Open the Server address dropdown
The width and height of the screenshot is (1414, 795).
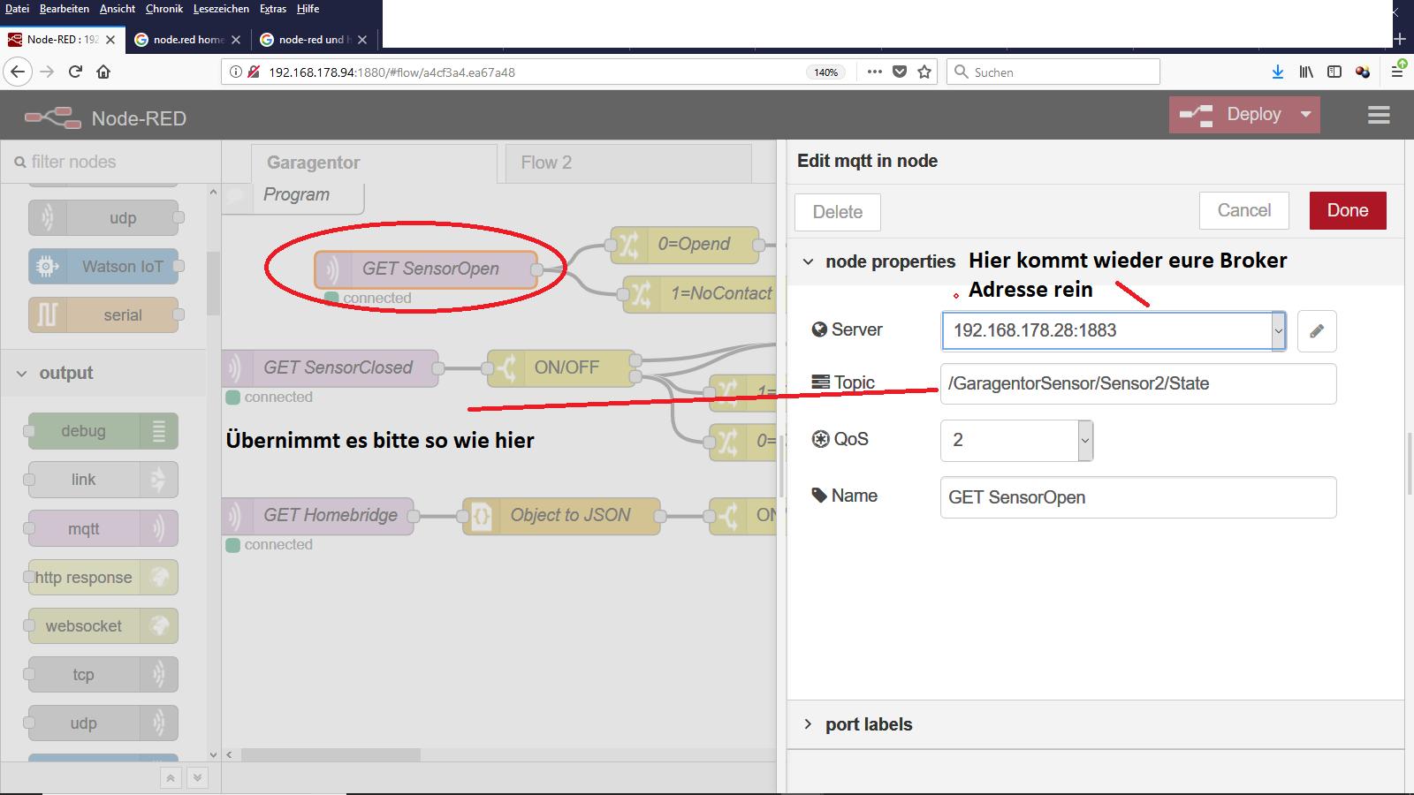pyautogui.click(x=1278, y=331)
